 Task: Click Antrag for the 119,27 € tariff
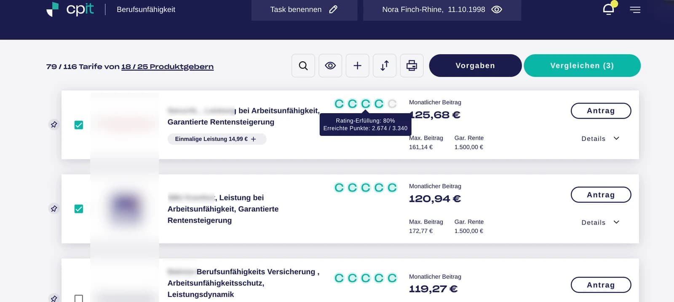tap(601, 285)
